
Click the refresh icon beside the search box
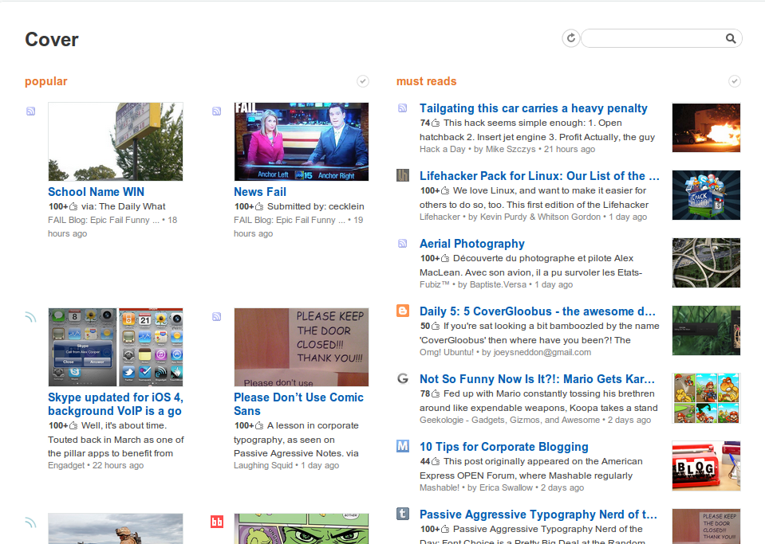coord(571,38)
